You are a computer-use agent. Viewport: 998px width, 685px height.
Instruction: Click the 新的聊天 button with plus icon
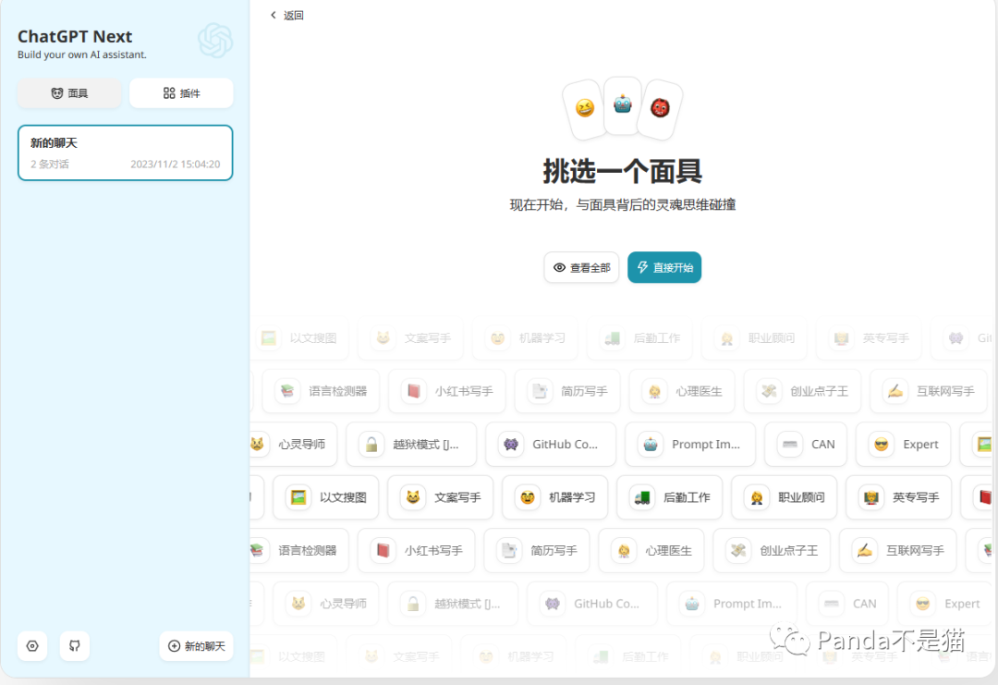(x=197, y=646)
